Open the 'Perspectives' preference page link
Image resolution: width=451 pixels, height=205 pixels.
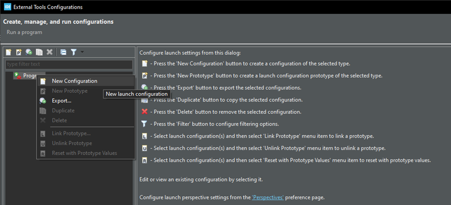[x=268, y=198]
